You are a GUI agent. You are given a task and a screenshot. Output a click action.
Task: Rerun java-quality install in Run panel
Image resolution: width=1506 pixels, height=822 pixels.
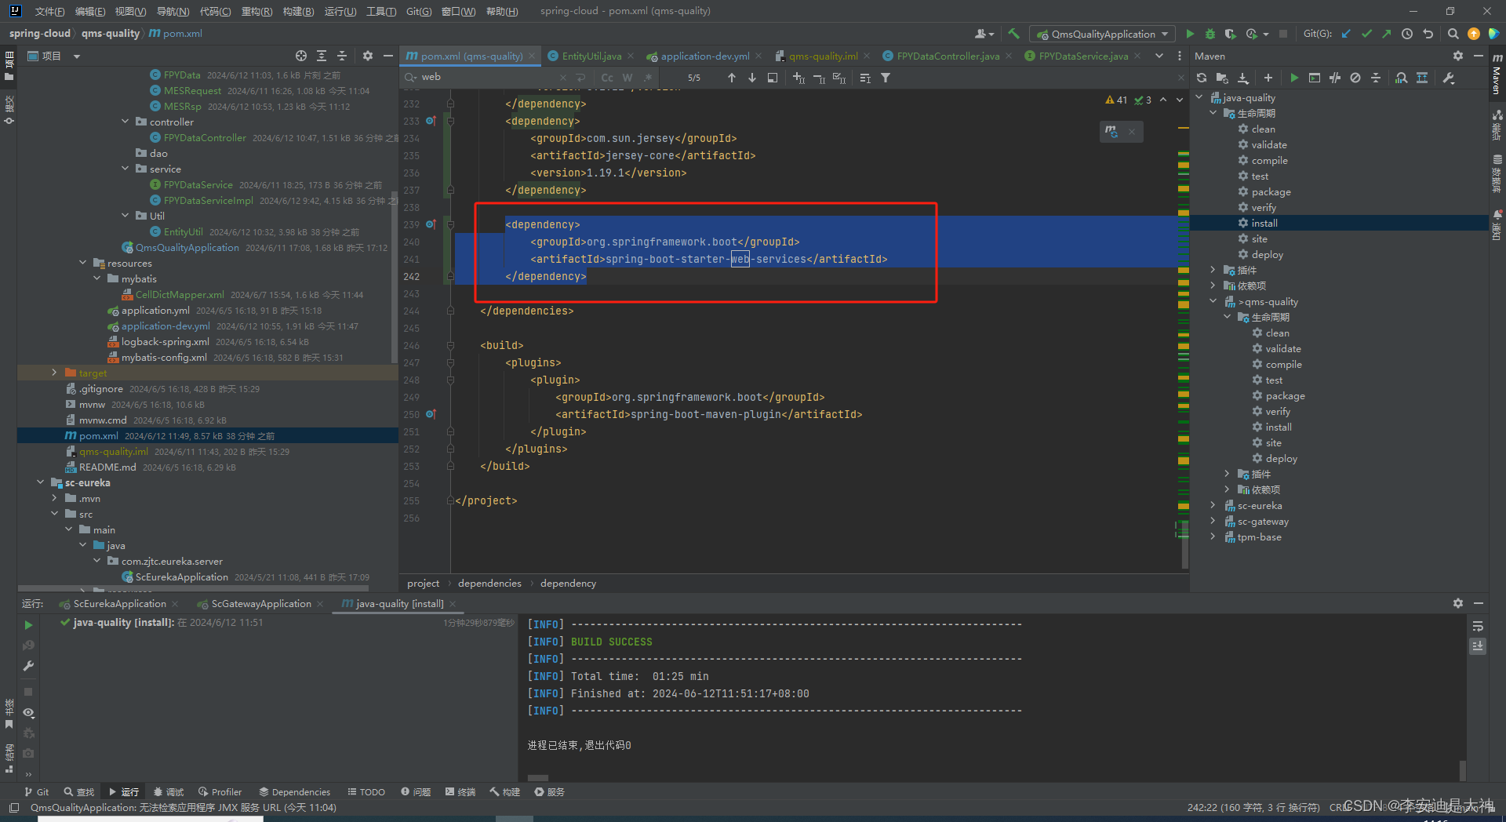coord(28,625)
